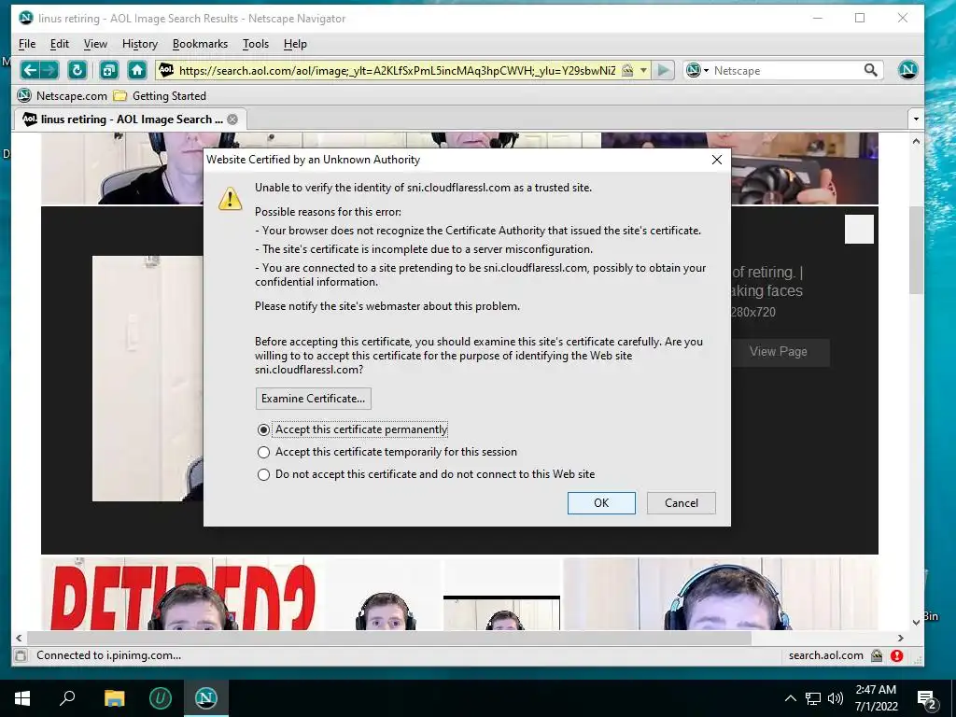Click the magnifier search icon
Image resolution: width=956 pixels, height=717 pixels.
(x=871, y=71)
